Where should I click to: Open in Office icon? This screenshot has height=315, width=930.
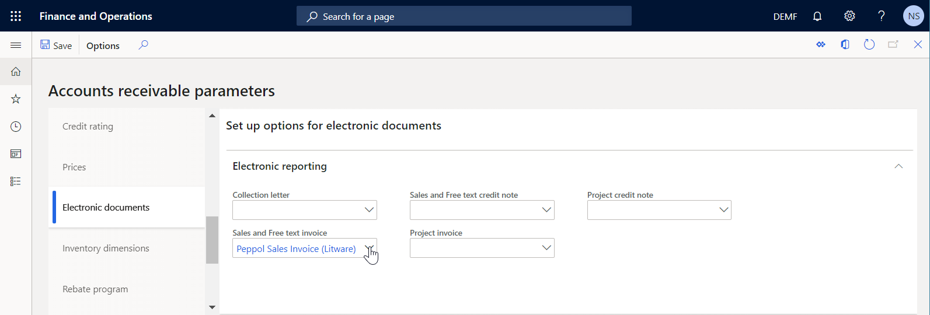coord(845,44)
